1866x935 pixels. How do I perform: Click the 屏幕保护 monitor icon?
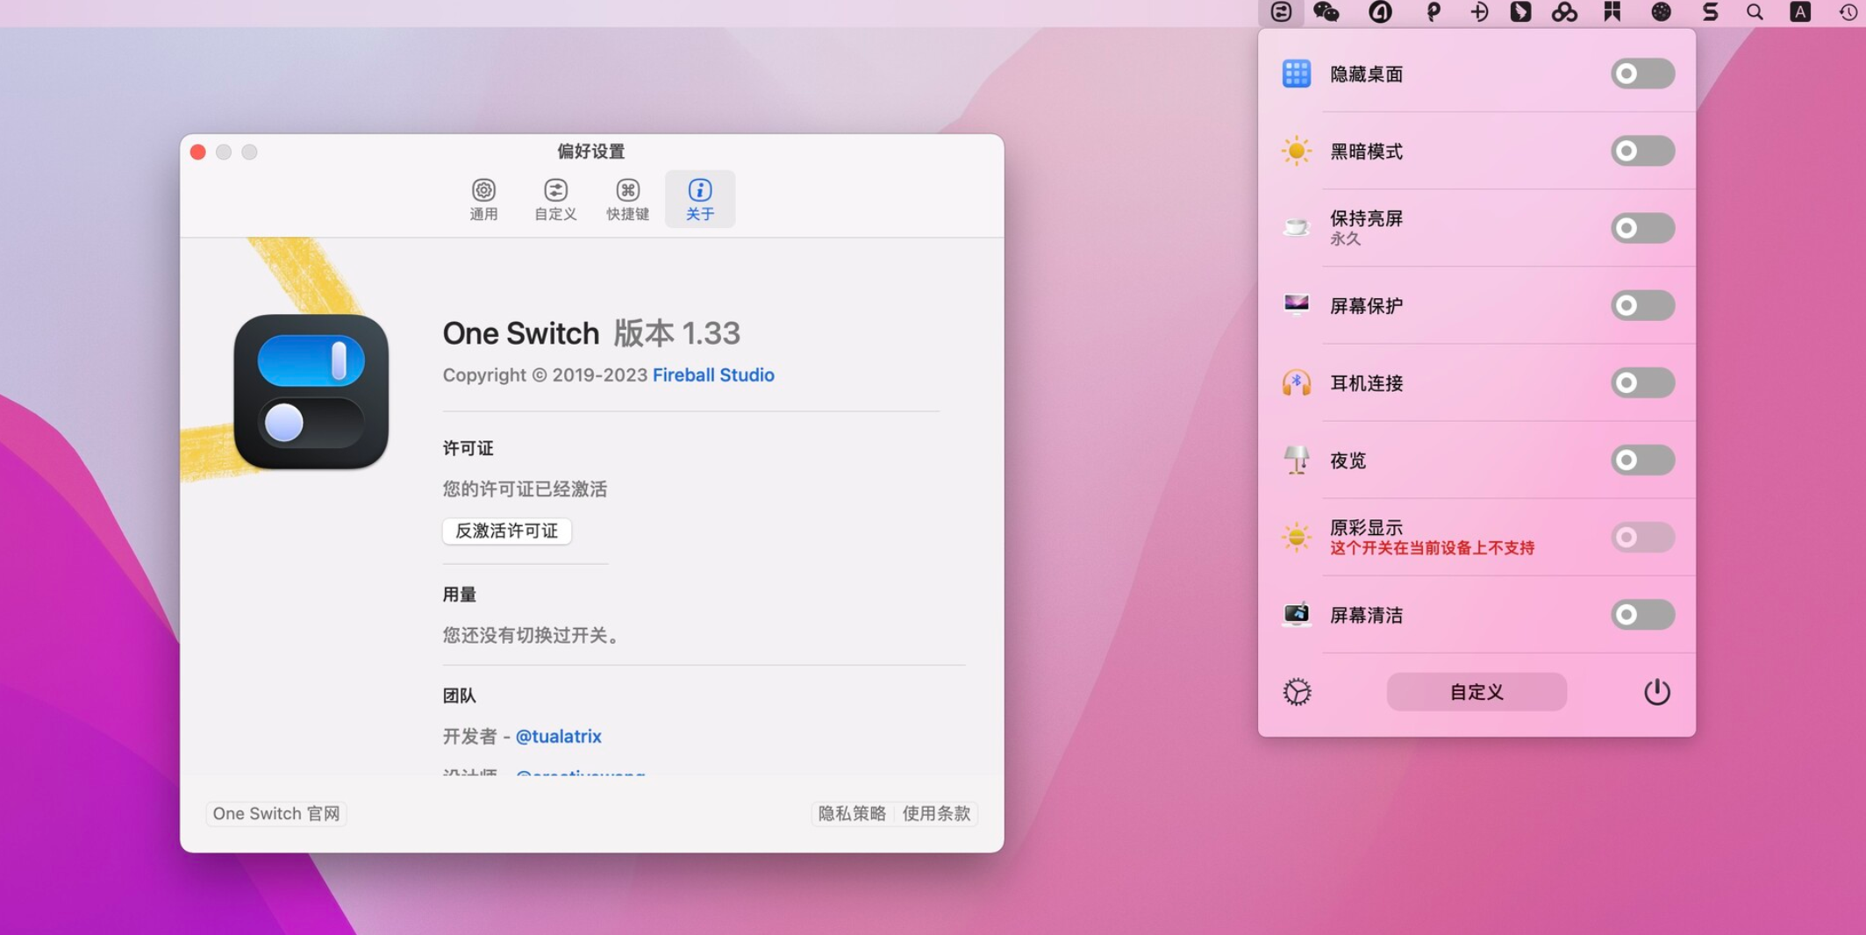pyautogui.click(x=1297, y=304)
